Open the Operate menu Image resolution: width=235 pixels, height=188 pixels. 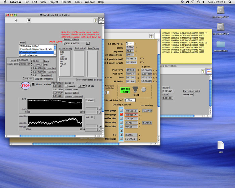(66, 2)
